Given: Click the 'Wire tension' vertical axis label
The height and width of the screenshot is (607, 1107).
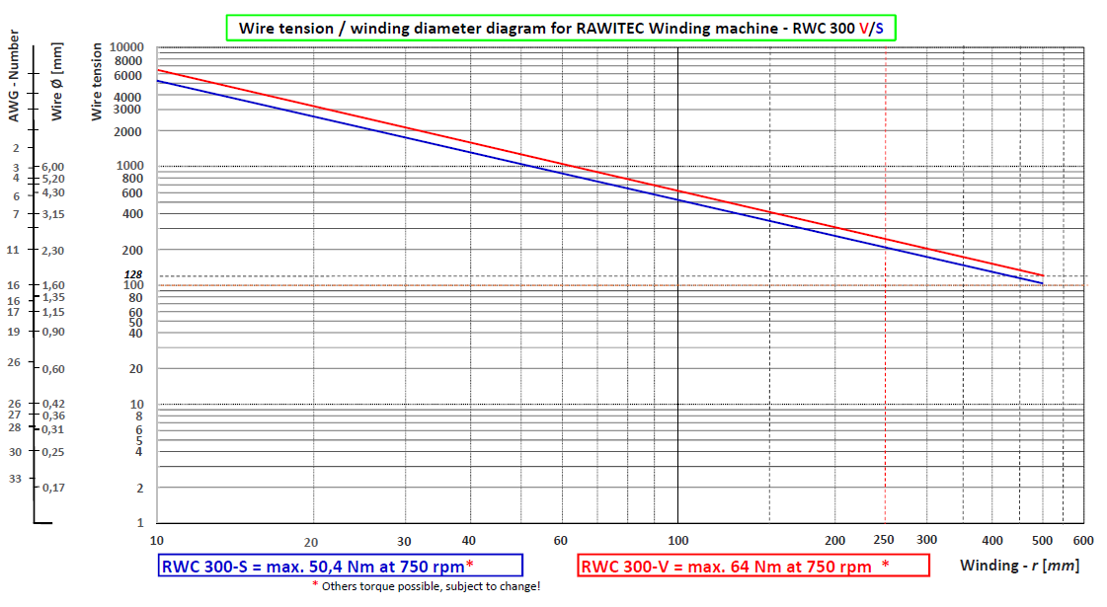Looking at the screenshot, I should 96,81.
